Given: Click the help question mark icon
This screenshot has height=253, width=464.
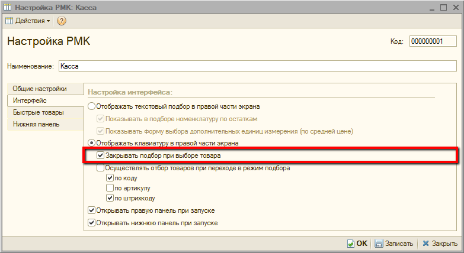Looking at the screenshot, I should [x=62, y=21].
